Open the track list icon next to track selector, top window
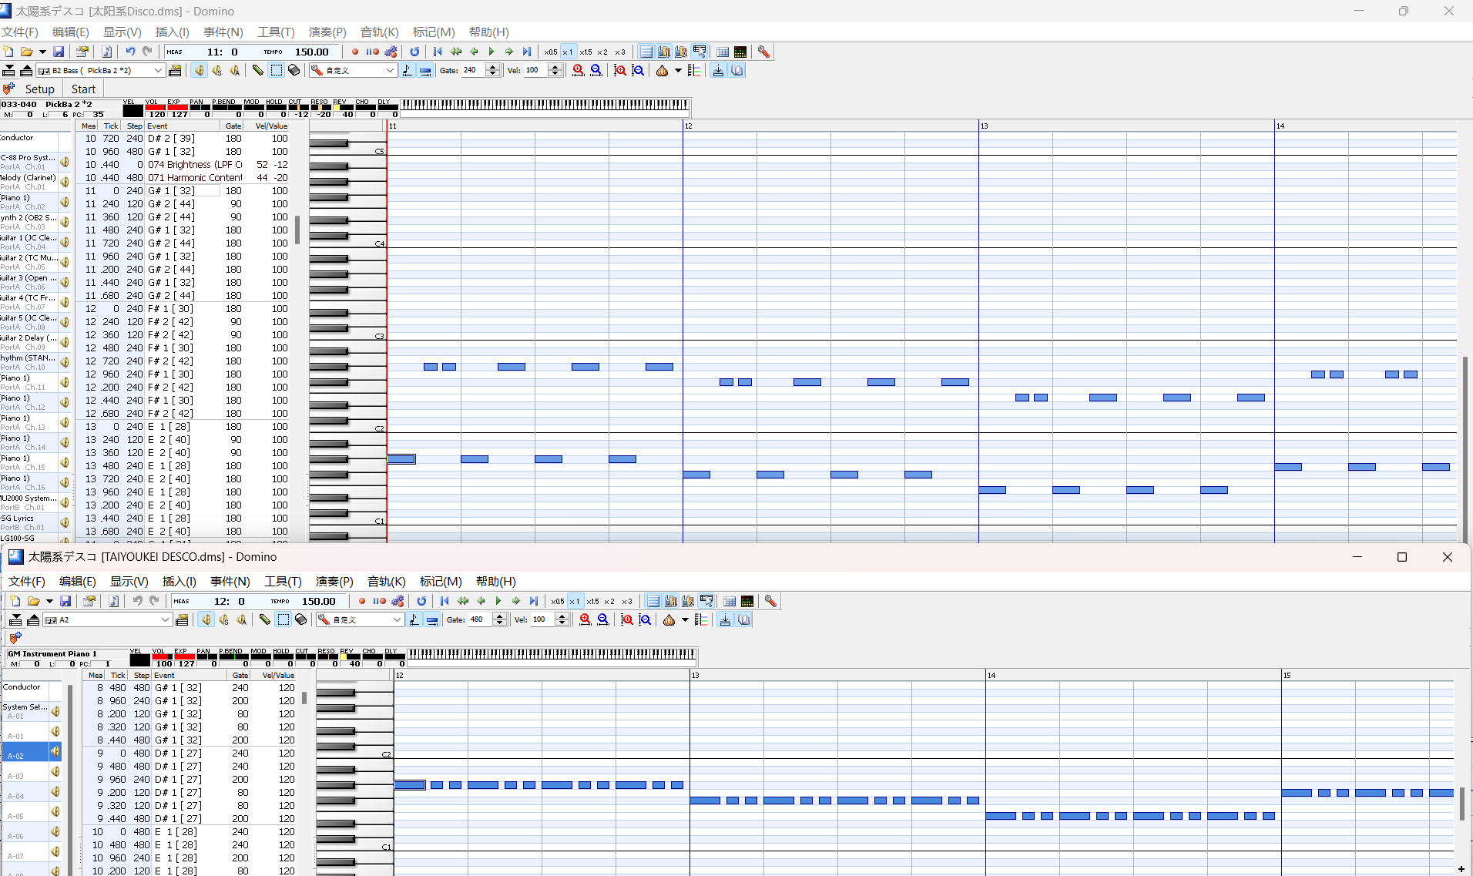 (x=175, y=70)
